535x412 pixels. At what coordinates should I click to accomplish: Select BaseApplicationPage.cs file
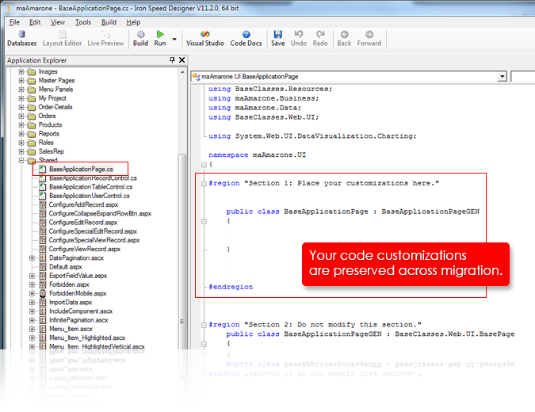coord(81,170)
